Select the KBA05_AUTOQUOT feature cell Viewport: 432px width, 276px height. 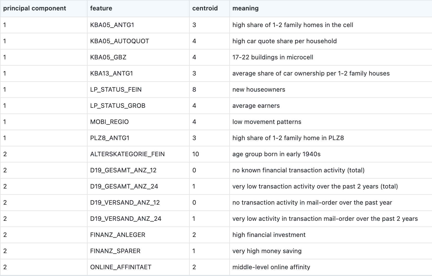point(120,41)
